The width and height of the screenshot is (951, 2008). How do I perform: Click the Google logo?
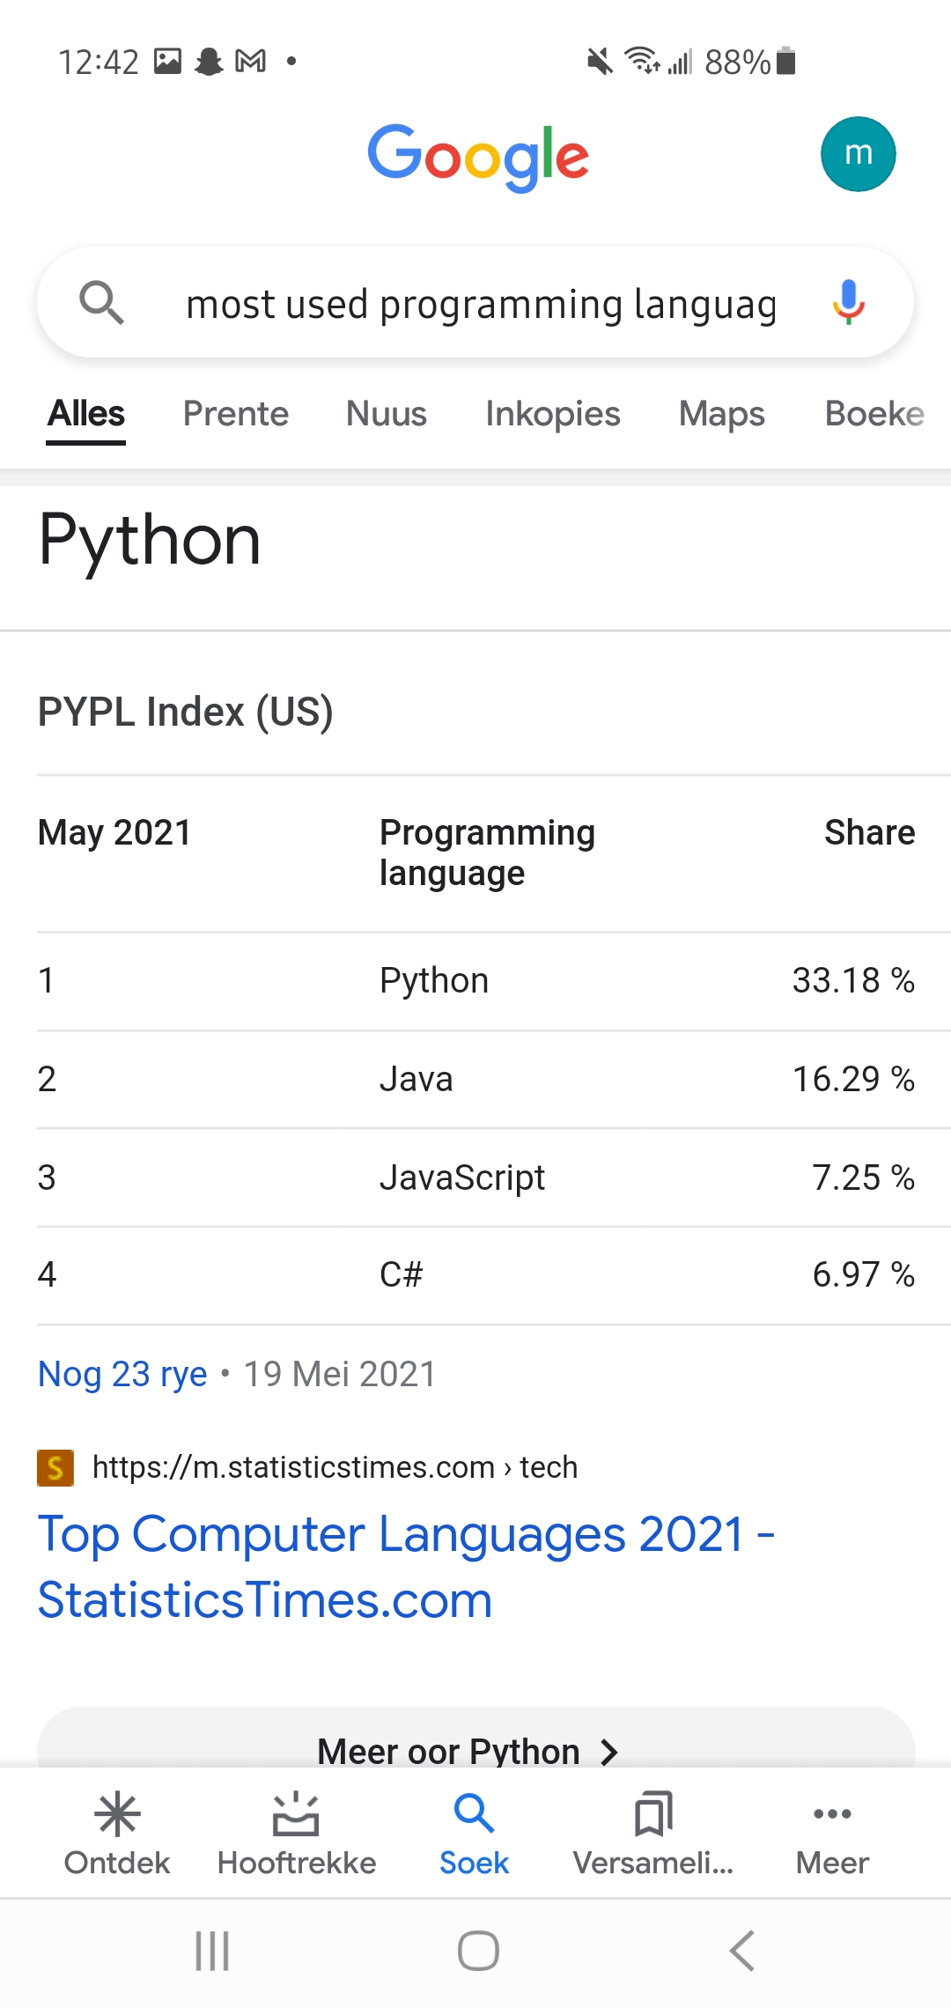(477, 156)
